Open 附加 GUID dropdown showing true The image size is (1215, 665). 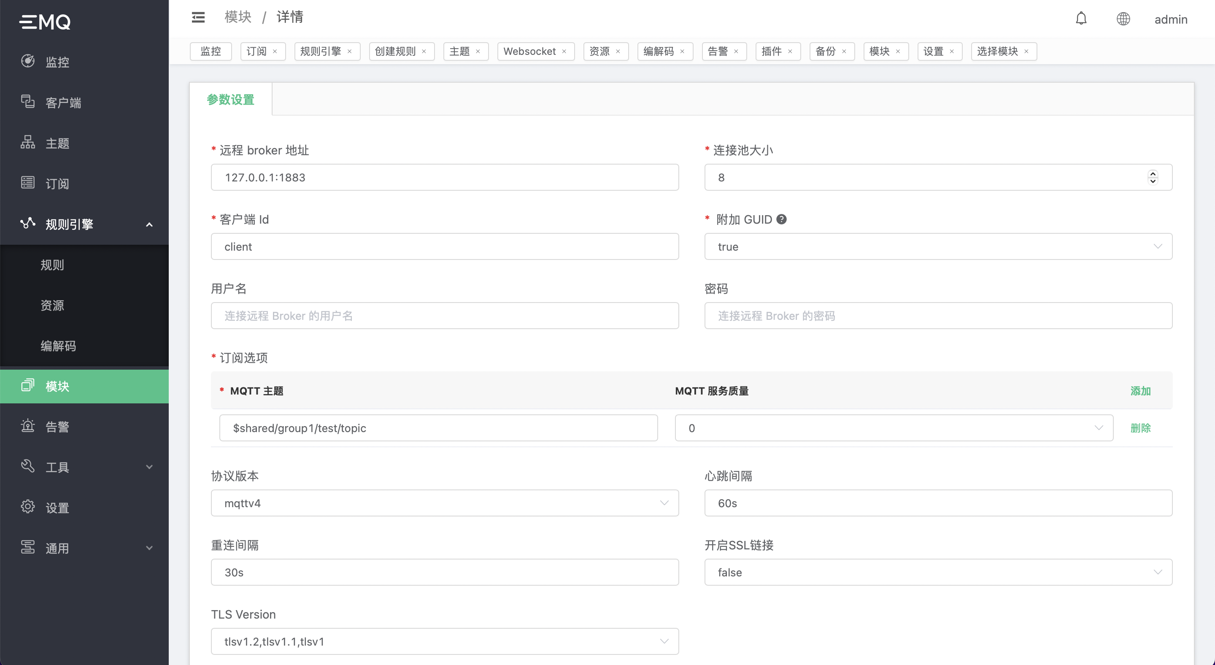[938, 247]
